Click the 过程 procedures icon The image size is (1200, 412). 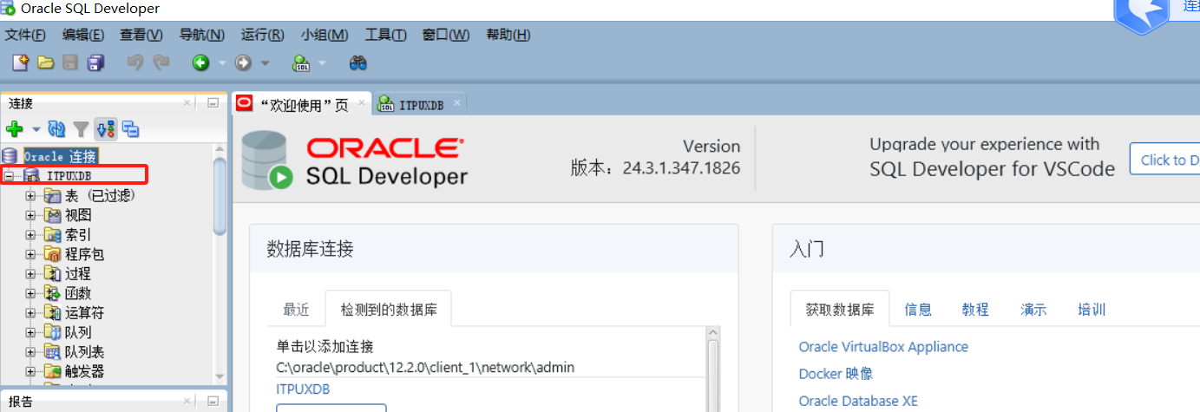click(53, 273)
